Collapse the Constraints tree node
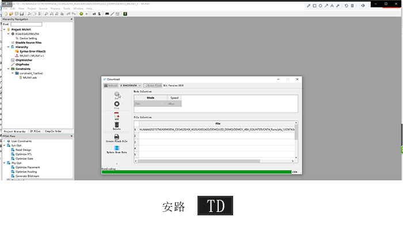Image resolution: width=403 pixels, height=228 pixels. coord(9,69)
